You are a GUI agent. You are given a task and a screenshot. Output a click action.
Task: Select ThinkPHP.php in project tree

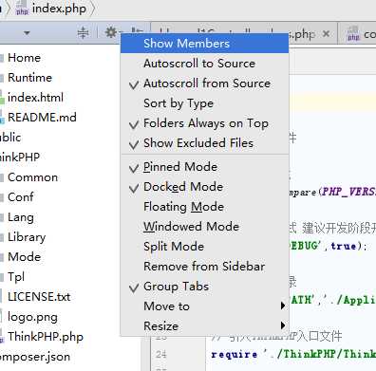tap(46, 337)
